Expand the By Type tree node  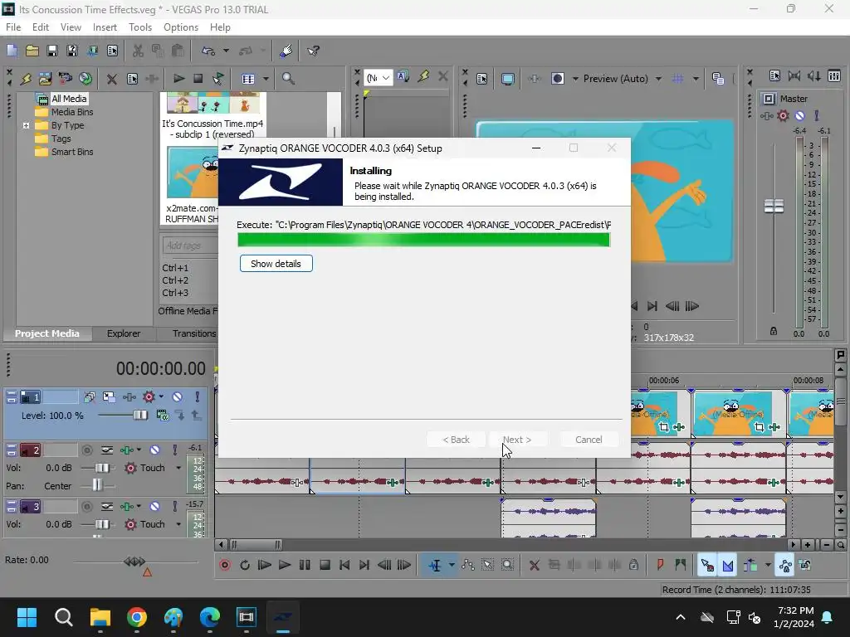(26, 125)
